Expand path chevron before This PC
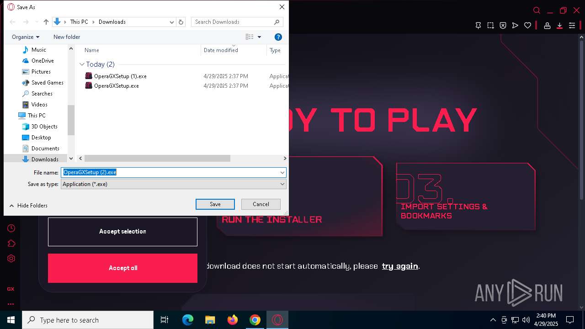 (x=65, y=22)
